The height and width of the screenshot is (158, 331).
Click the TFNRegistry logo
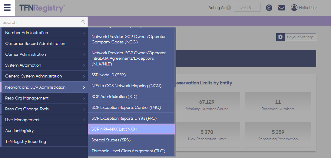tap(42, 8)
